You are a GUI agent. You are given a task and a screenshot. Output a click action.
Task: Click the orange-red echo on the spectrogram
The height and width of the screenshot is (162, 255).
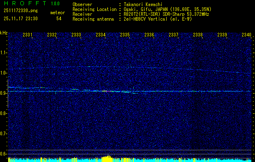pos(104,91)
